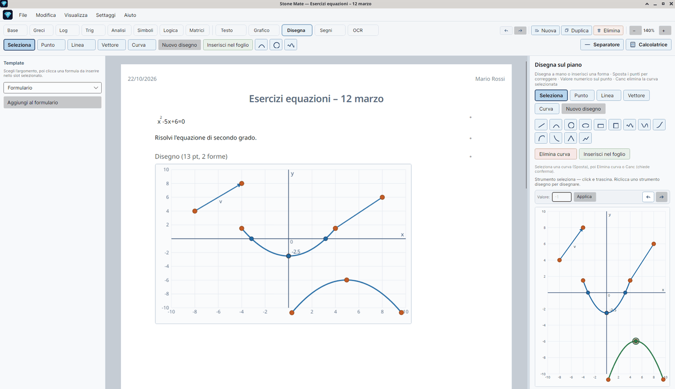Click the Elimina curva button
Screen dimensions: 675x389
555,154
